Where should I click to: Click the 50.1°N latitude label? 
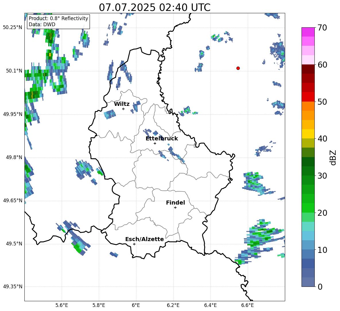[x=14, y=71]
